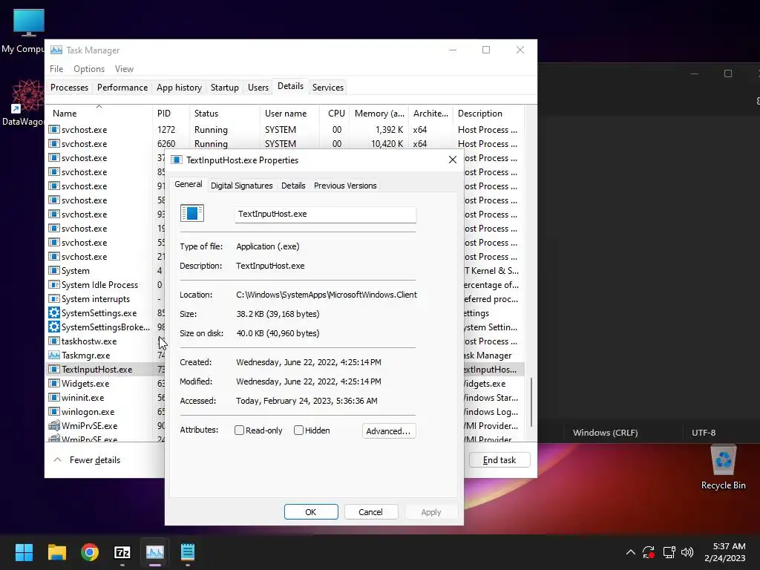Sort by the PID column header
The width and height of the screenshot is (760, 570).
(171, 114)
